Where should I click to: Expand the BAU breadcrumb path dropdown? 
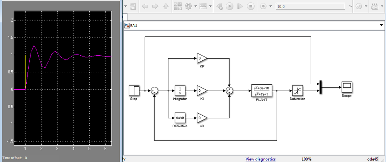click(381, 26)
